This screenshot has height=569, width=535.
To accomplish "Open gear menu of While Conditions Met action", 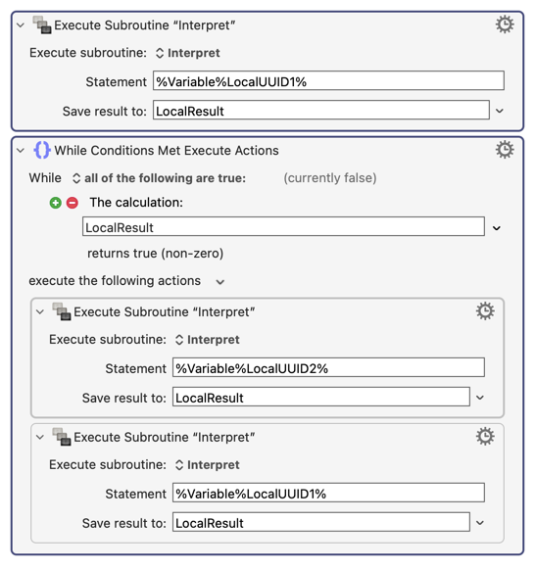I will (x=505, y=150).
